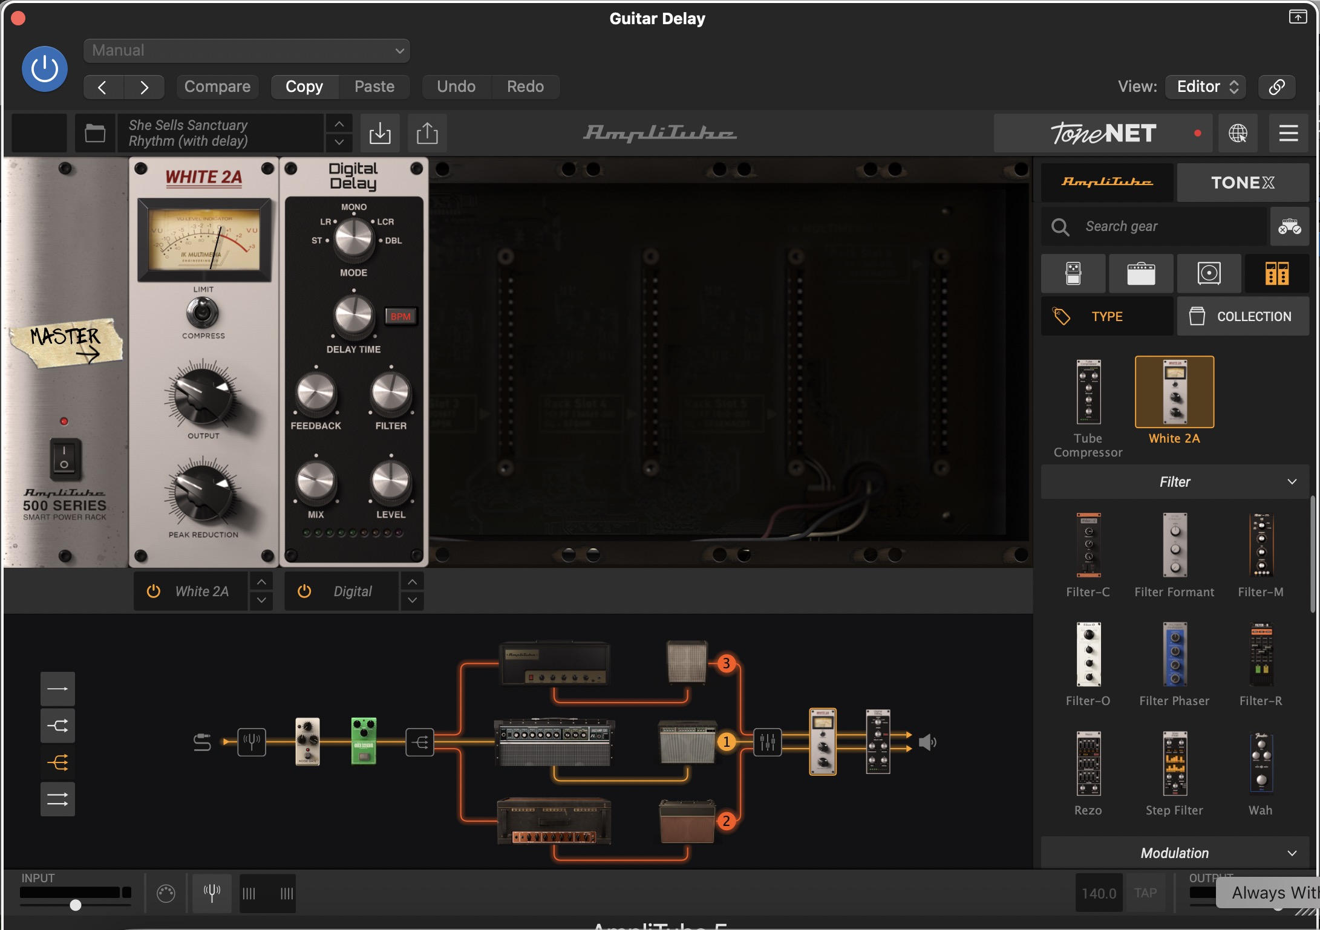Viewport: 1320px width, 930px height.
Task: Click the tuner block in signal chain
Action: point(252,741)
